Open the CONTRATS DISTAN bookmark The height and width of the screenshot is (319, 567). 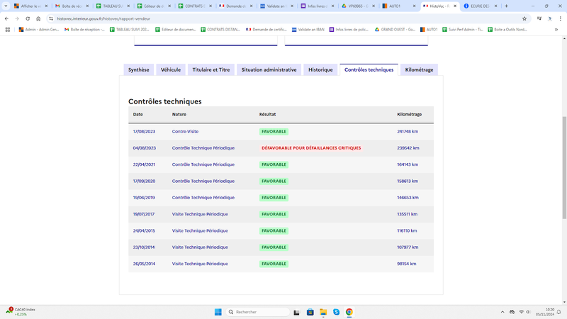pyautogui.click(x=220, y=30)
